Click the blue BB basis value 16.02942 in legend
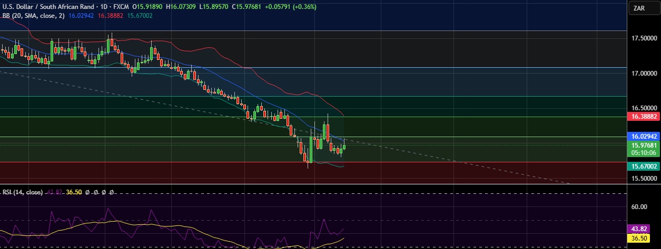The height and width of the screenshot is (249, 661). (82, 16)
